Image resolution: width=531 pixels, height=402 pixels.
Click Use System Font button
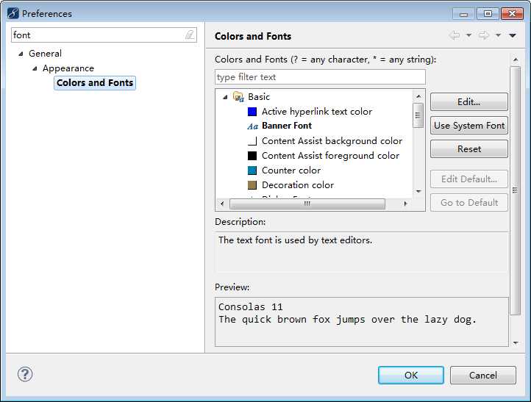point(469,126)
